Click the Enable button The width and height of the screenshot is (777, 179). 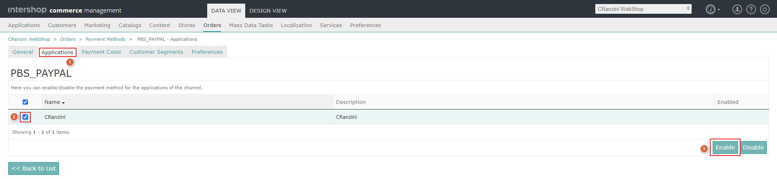[x=725, y=147]
